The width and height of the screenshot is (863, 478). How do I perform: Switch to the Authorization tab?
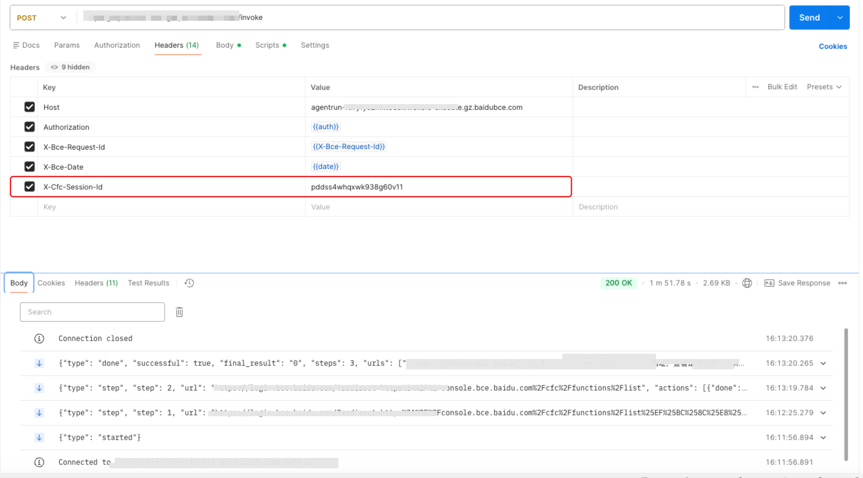pos(117,45)
